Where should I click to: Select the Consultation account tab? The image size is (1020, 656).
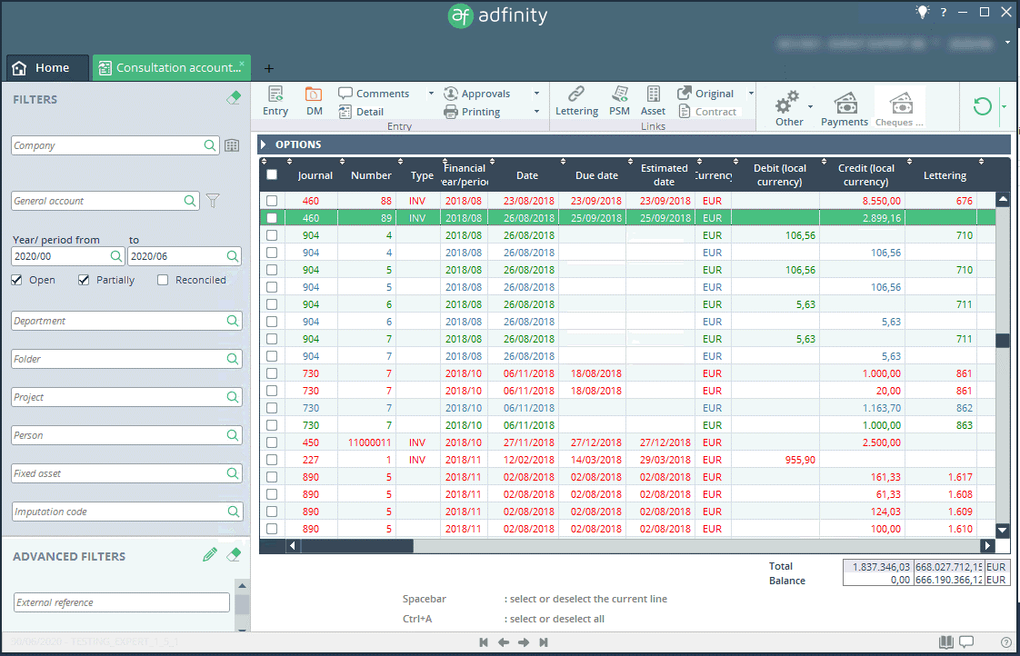coord(169,68)
